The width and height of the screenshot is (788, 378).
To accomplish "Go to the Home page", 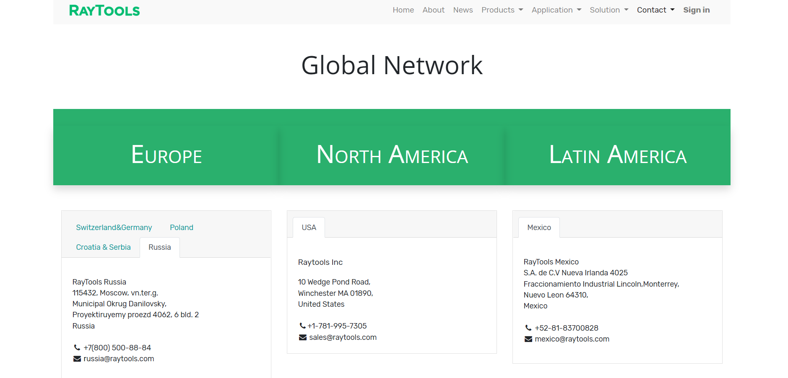I will click(403, 10).
